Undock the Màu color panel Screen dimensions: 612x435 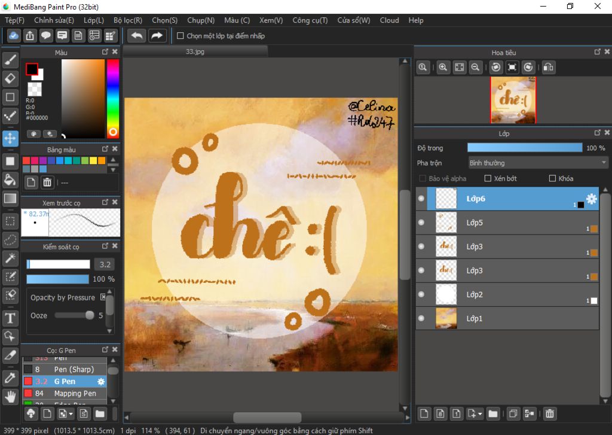click(105, 51)
